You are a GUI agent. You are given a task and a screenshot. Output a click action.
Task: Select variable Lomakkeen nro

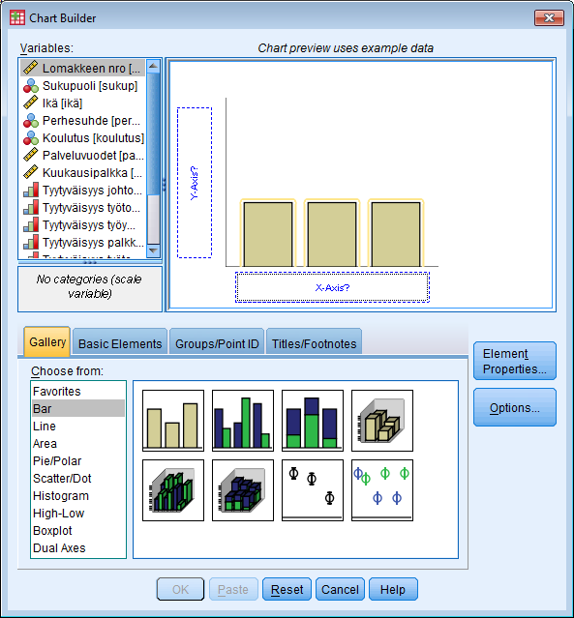83,69
